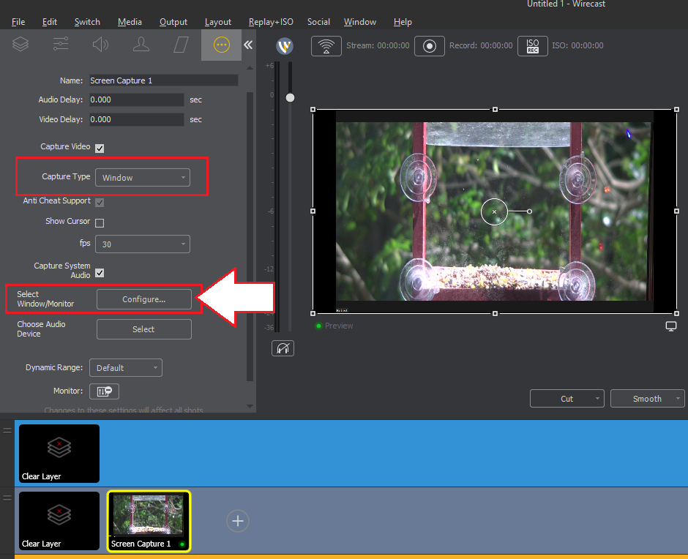Open the Capture Type dropdown showing Window

click(x=142, y=177)
